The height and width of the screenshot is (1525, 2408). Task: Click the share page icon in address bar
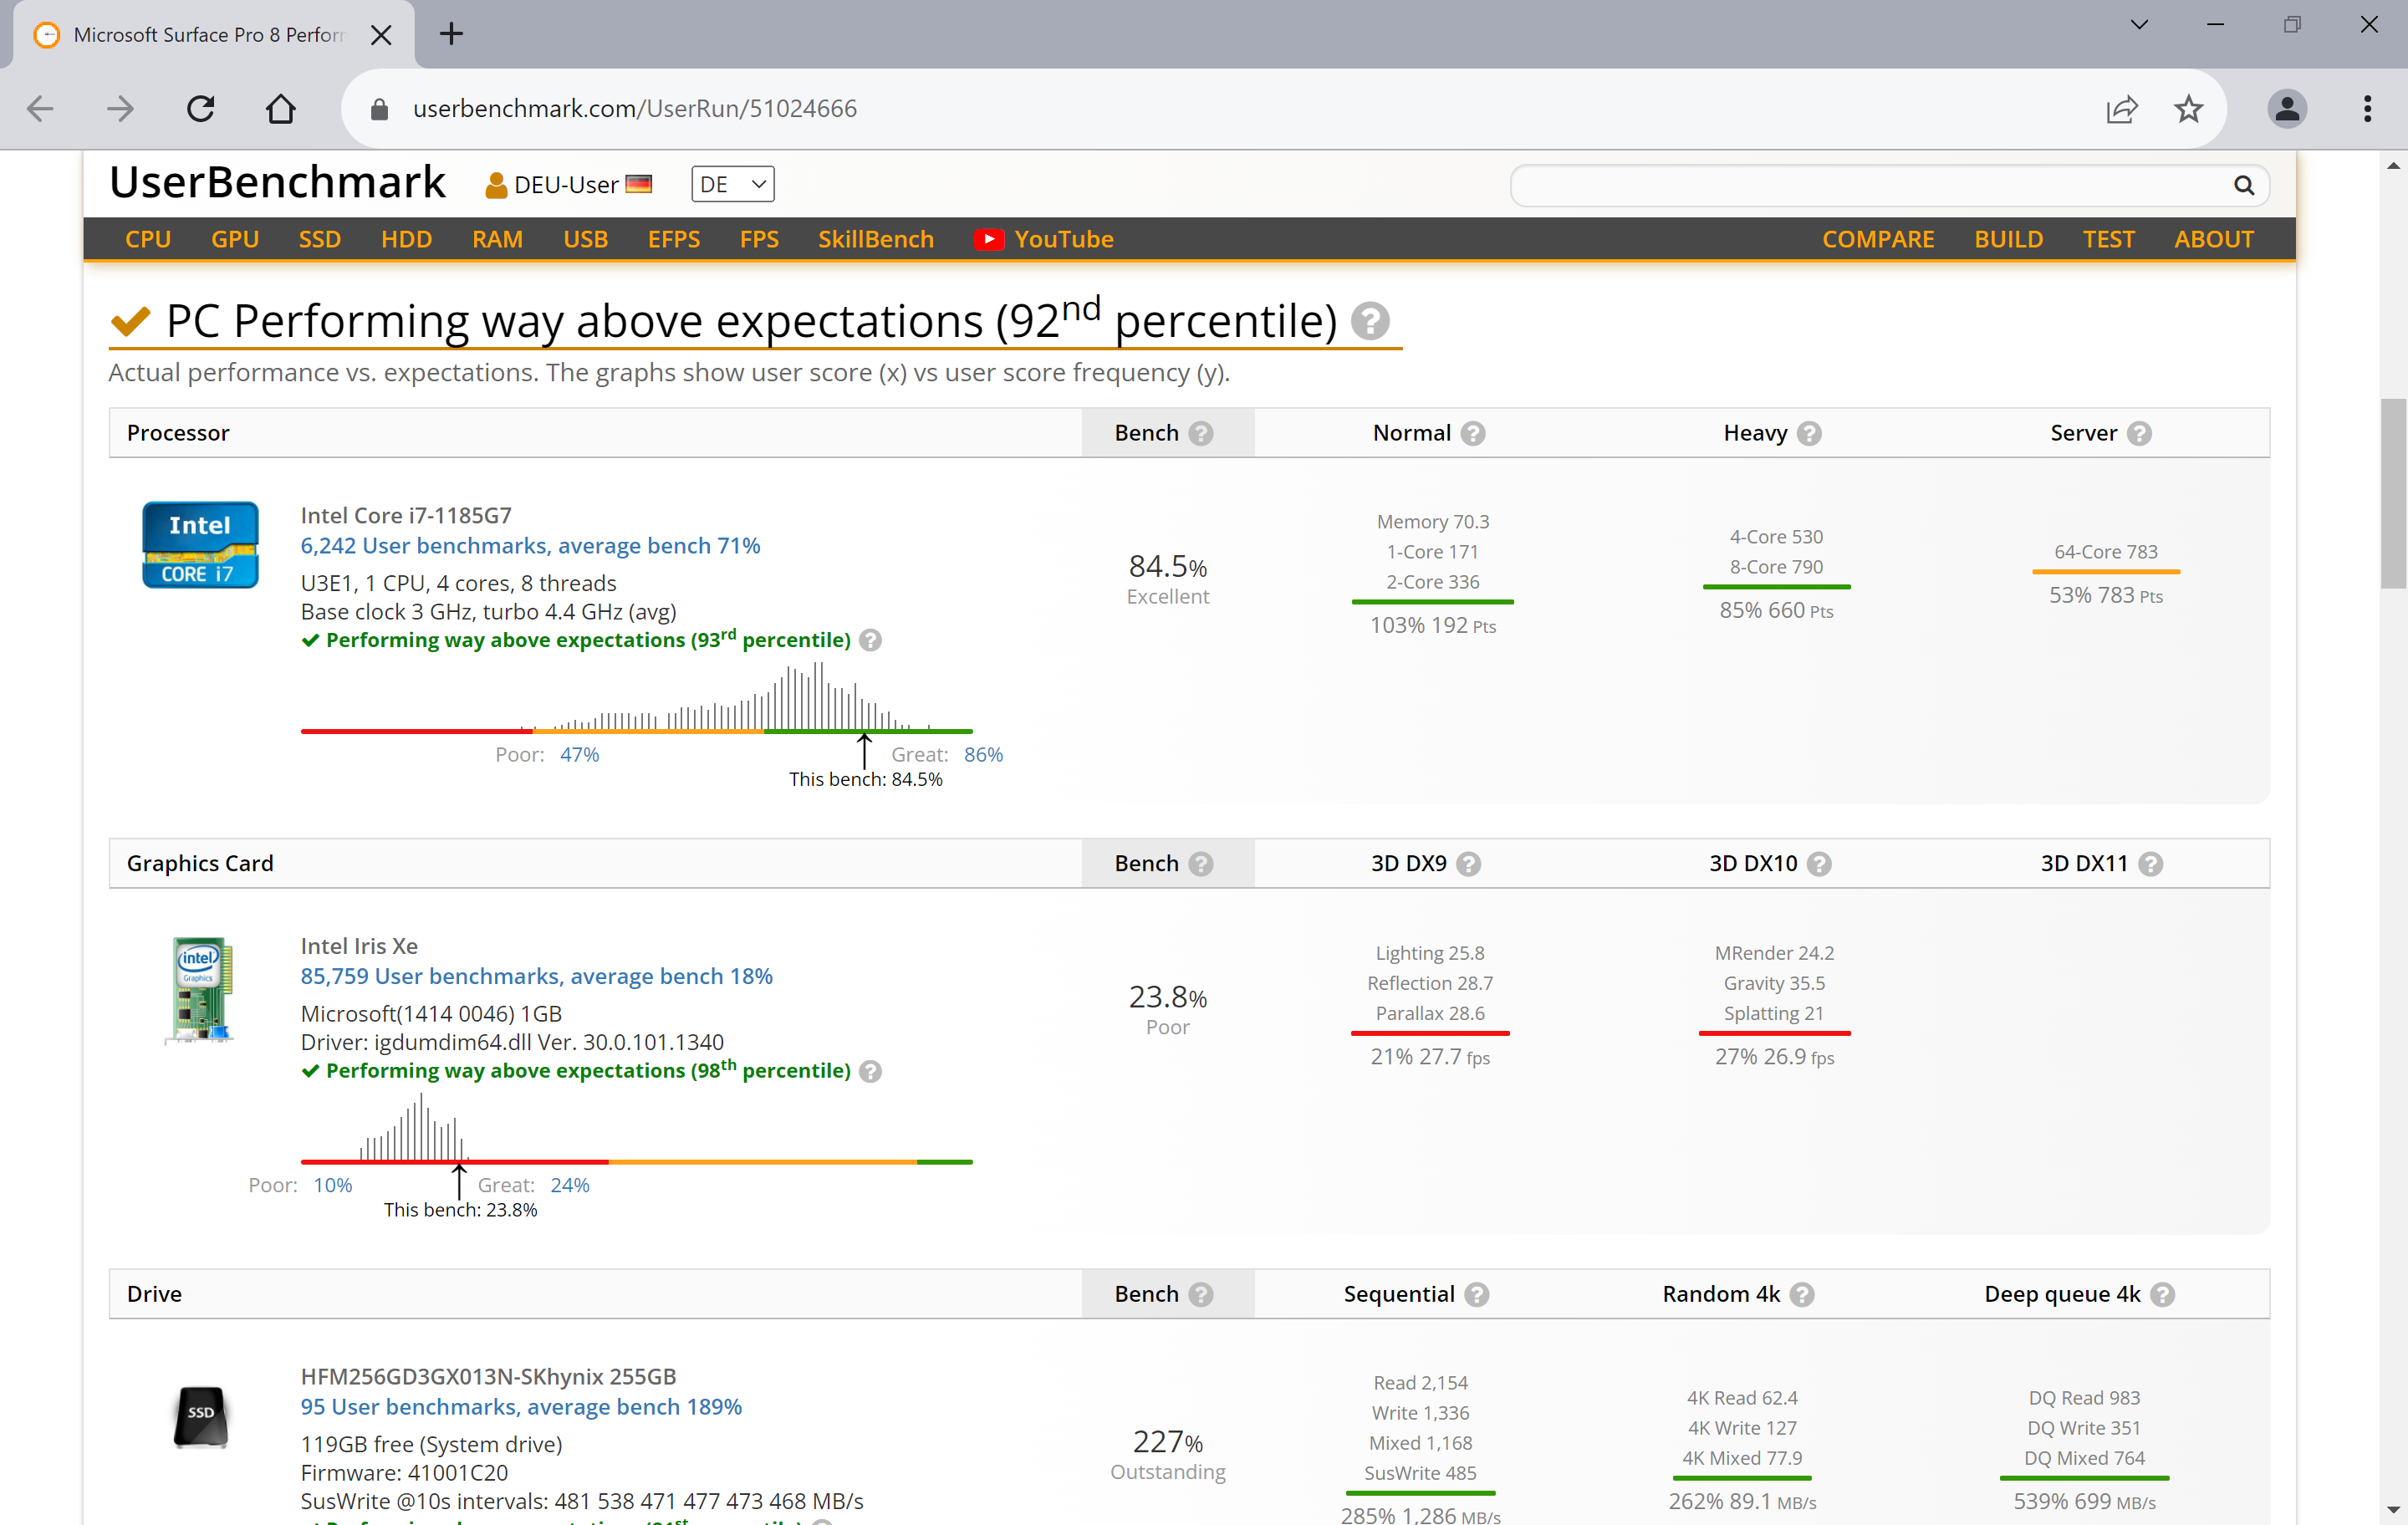pos(2121,108)
